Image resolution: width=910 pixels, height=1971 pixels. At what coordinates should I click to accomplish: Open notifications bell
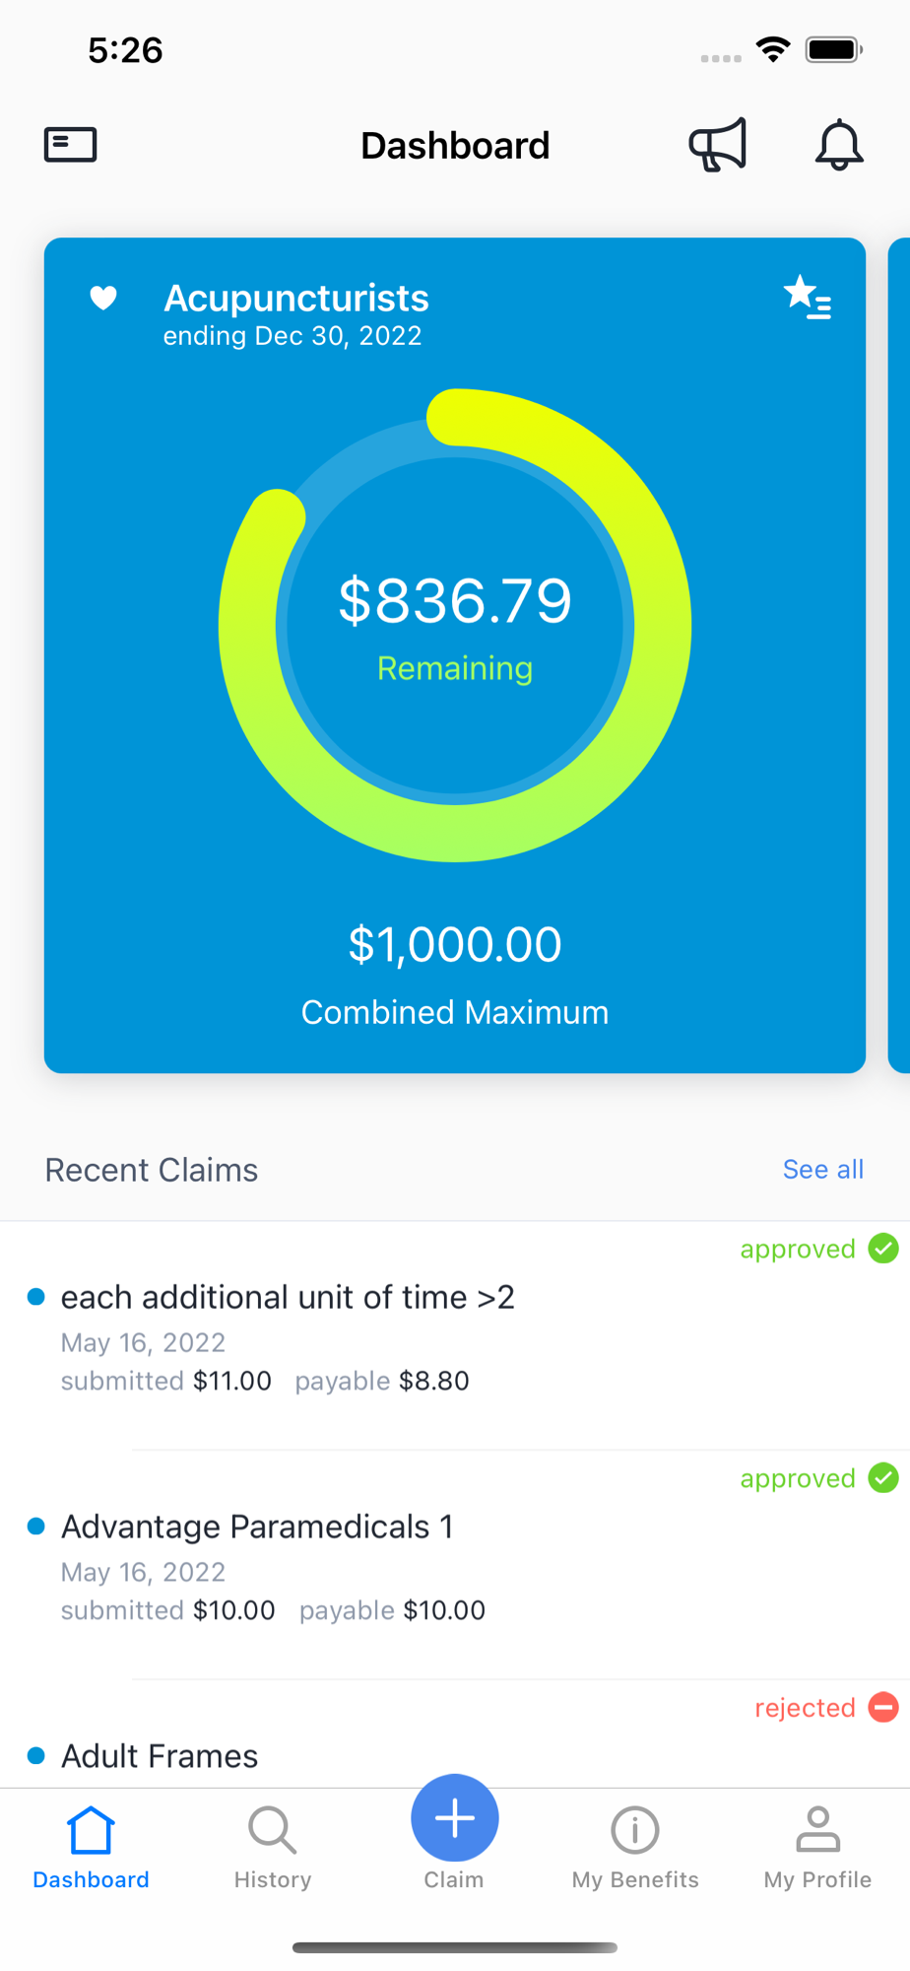coord(839,145)
